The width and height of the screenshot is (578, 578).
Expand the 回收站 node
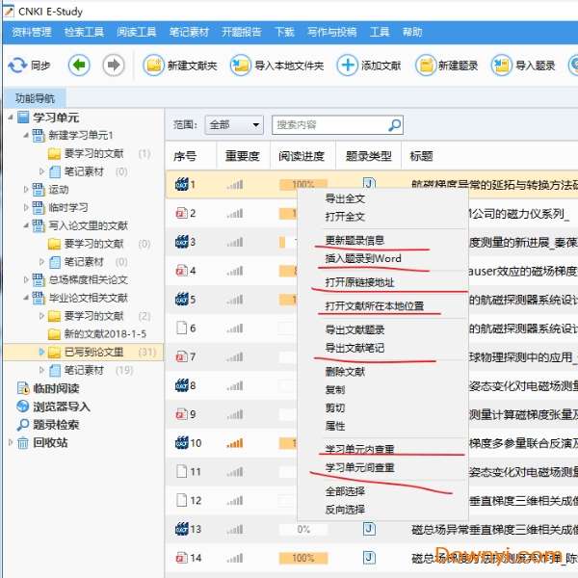[x=11, y=442]
